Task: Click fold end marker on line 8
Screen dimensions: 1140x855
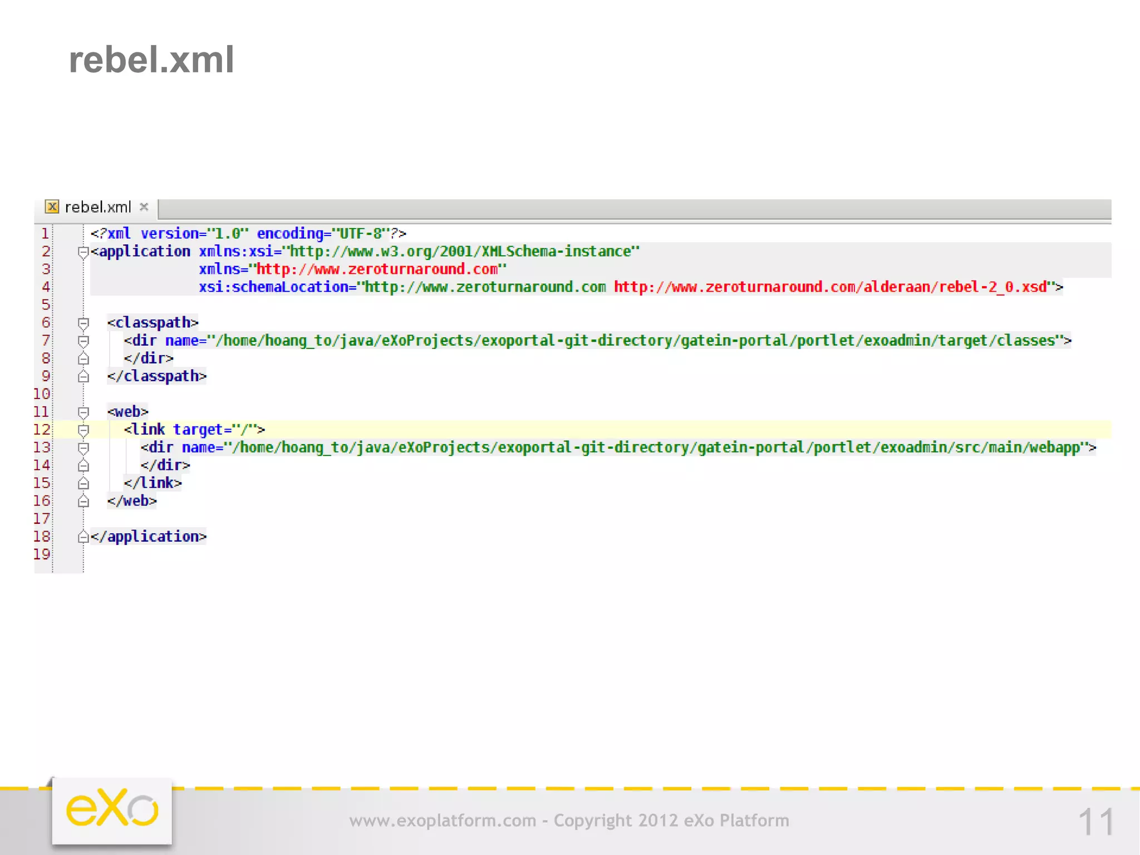Action: pos(83,358)
